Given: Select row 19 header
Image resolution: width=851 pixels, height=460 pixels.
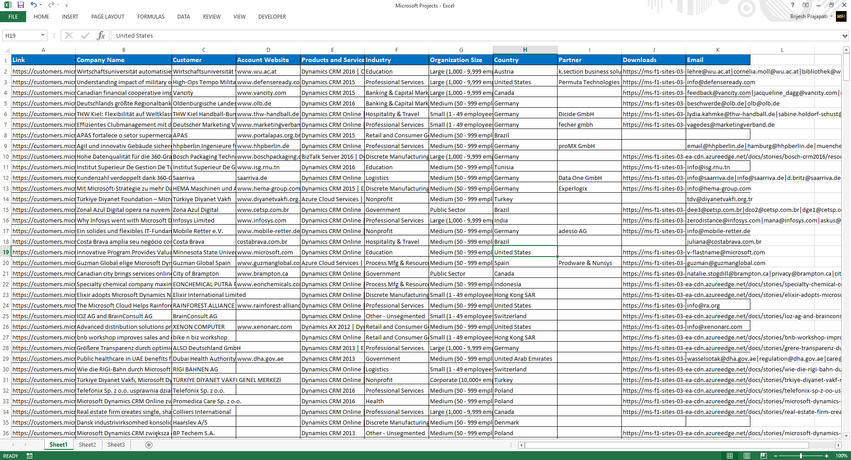Looking at the screenshot, I should tap(6, 252).
